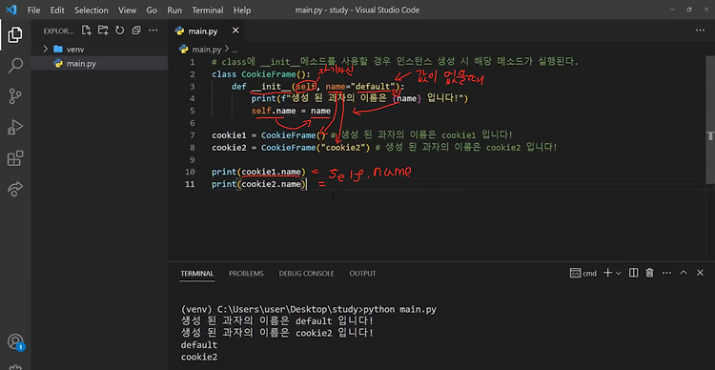
Task: Open the Extensions view
Action: click(x=15, y=158)
